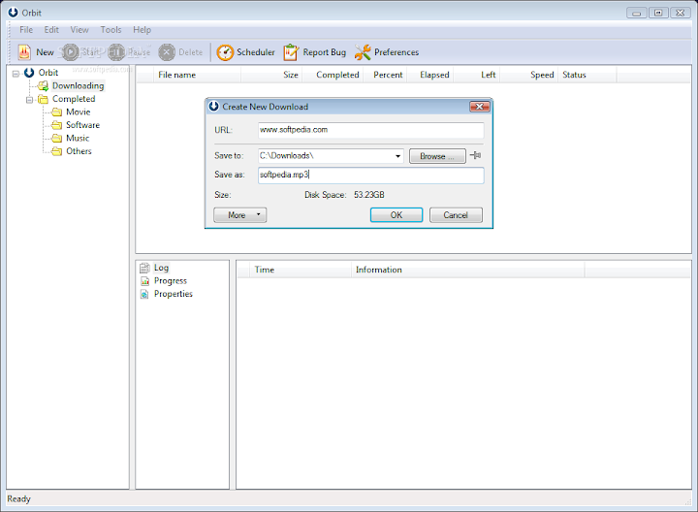The height and width of the screenshot is (512, 698).
Task: Click the Report Bug toolbar icon
Action: coord(291,52)
